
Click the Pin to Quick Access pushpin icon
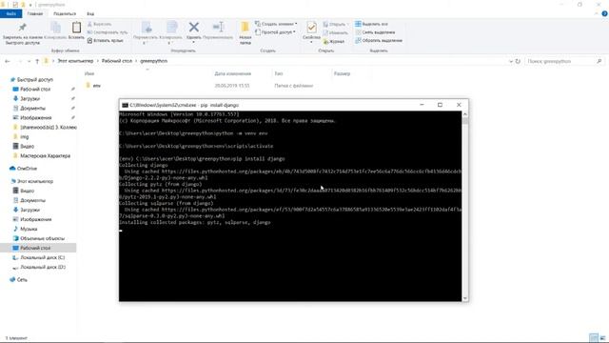tap(23, 28)
